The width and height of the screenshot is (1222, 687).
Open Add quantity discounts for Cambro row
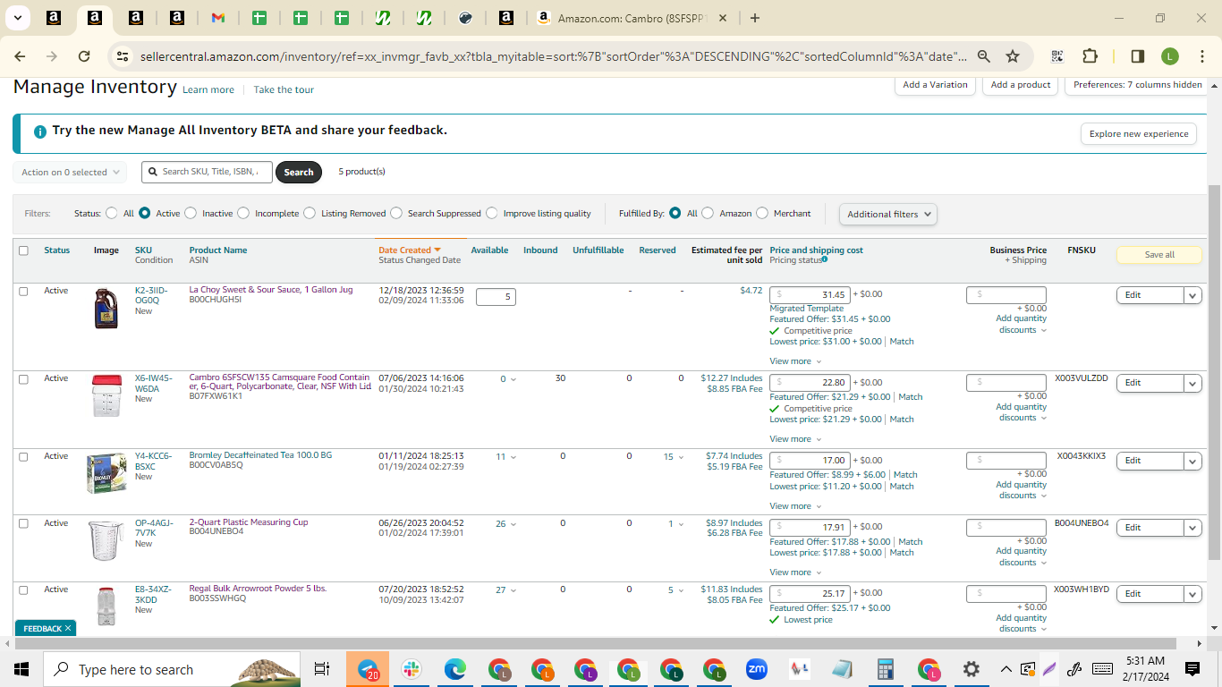pyautogui.click(x=1022, y=412)
